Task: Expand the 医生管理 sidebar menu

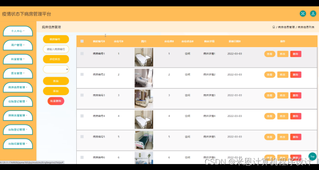Action: coord(18,73)
